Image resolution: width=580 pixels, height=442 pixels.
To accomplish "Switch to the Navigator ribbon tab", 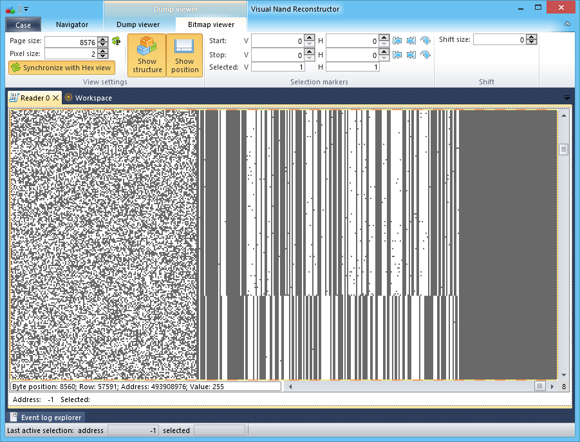I will click(x=72, y=24).
